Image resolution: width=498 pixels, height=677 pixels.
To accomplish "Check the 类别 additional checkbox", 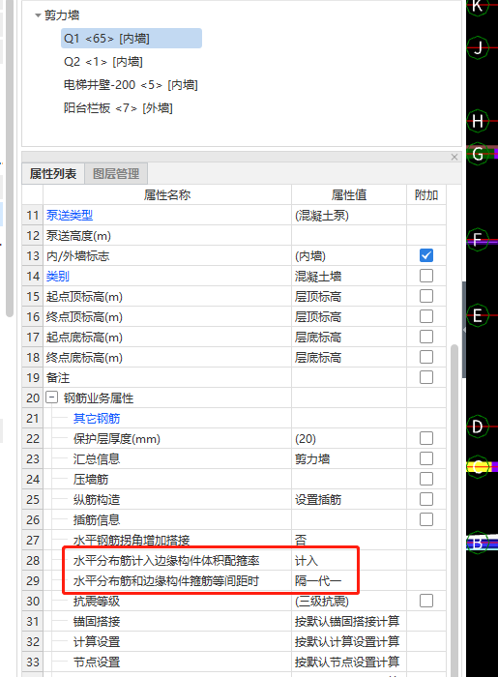I will 426,276.
